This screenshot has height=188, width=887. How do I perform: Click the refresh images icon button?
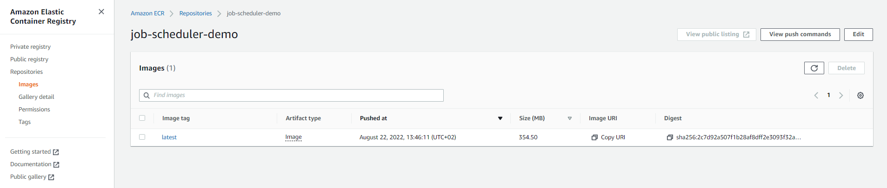(814, 68)
